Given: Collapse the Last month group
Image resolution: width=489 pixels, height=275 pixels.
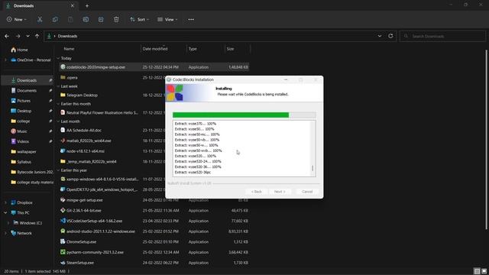Looking at the screenshot, I should click(x=58, y=121).
